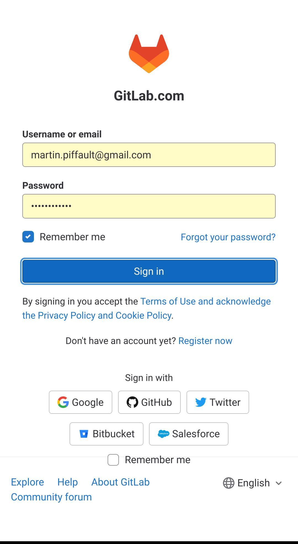Open the Community forum link
Screen dimensions: 298x544
point(51,497)
